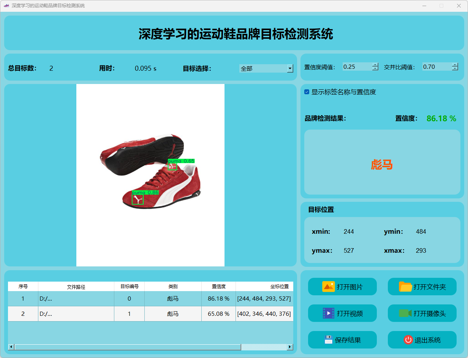Click the 置信度 column header in table
Viewport: 468px width, 358px height.
click(x=218, y=287)
